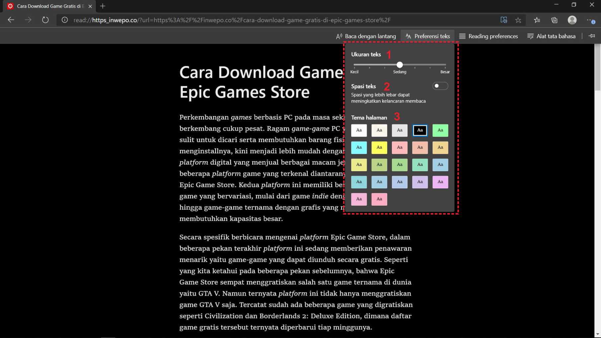601x338 pixels.
Task: Refresh the current page
Action: pos(45,20)
